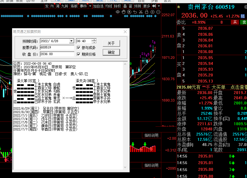Click the undo arrow icon

click(x=135, y=12)
